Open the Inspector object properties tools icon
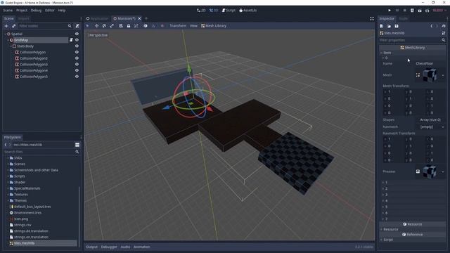This screenshot has height=253, width=450. point(444,33)
